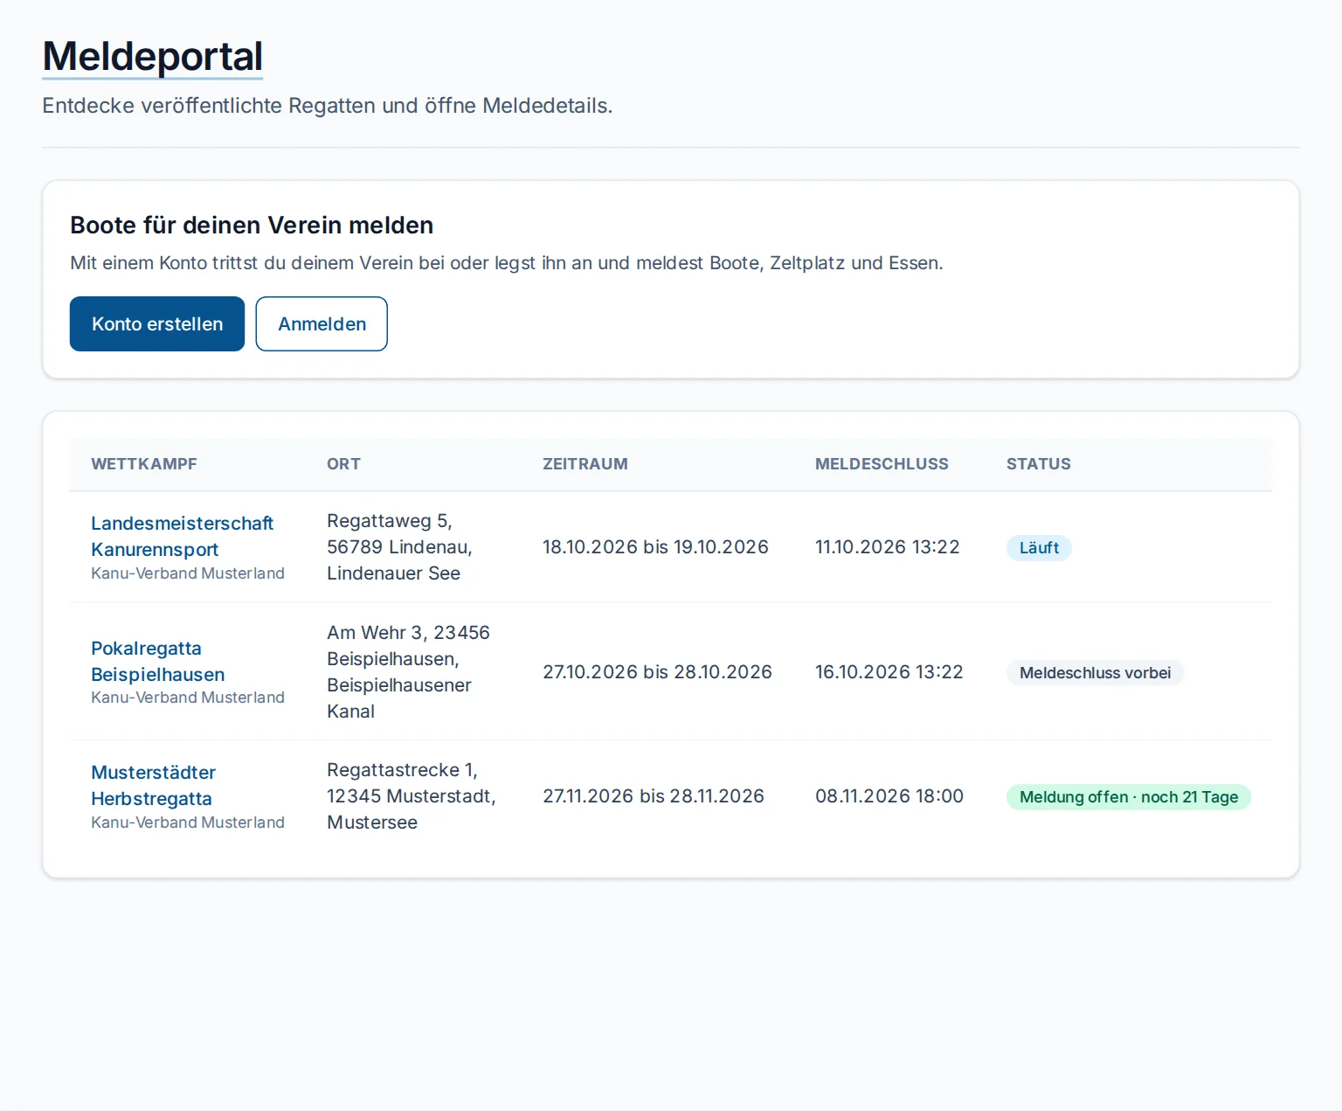
Task: Select Kanu-Verband Musterland under Landesmeisterschaft Kanurennsport
Action: point(188,573)
